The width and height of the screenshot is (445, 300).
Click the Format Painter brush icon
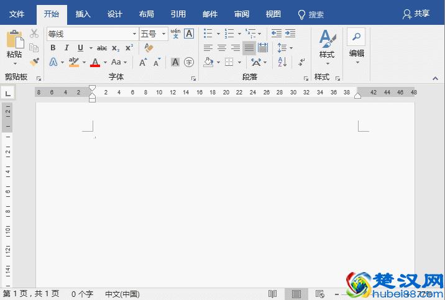[34, 62]
